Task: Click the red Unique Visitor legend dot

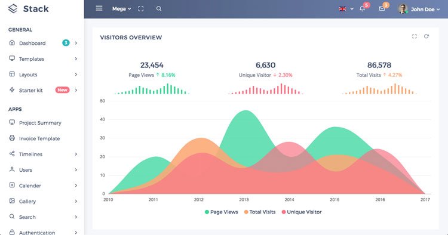Action: 284,212
